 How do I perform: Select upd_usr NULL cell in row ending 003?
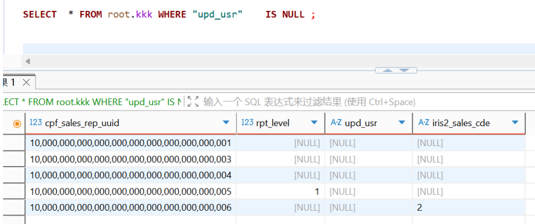(369, 159)
